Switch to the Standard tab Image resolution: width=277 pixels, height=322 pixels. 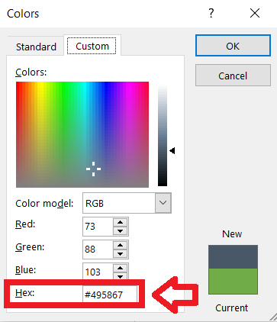pos(36,47)
